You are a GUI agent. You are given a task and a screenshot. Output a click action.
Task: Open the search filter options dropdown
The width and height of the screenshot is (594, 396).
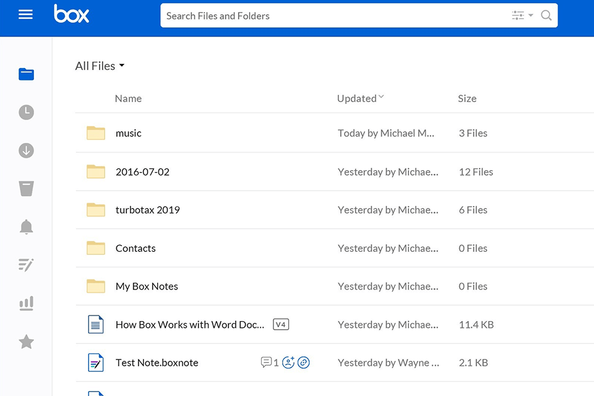click(522, 16)
